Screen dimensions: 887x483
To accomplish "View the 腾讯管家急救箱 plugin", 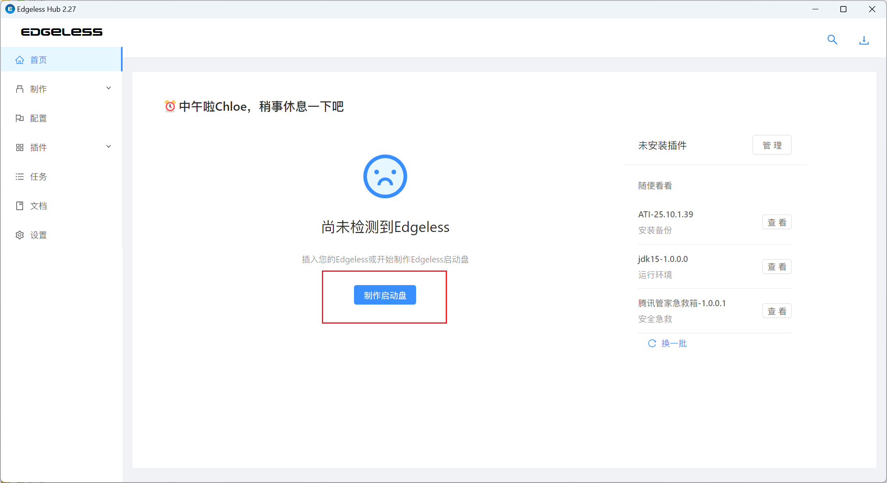I will click(x=777, y=311).
